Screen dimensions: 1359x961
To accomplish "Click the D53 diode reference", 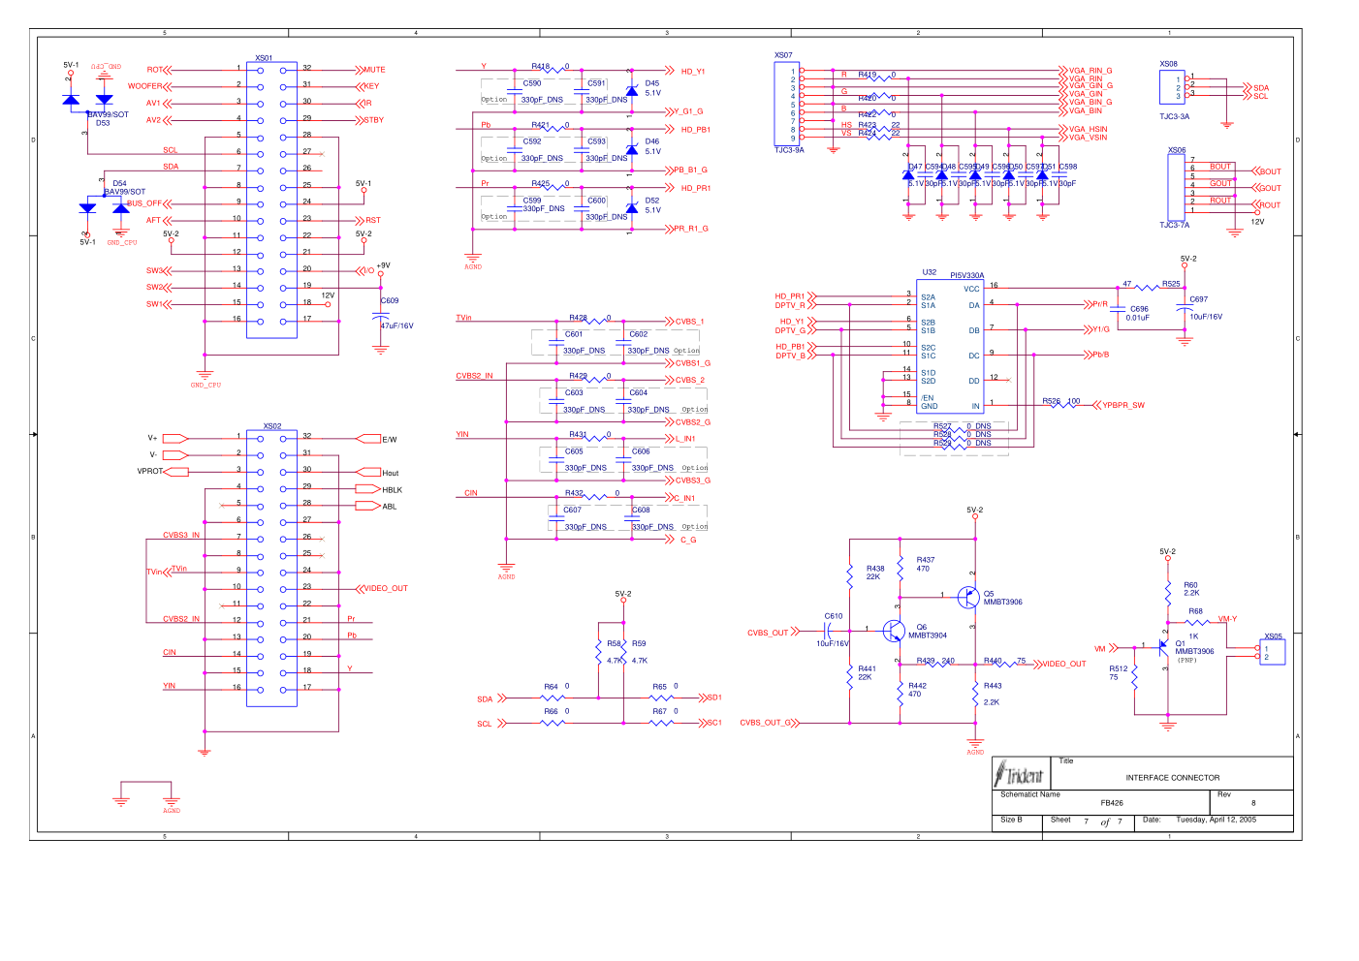I will point(103,123).
